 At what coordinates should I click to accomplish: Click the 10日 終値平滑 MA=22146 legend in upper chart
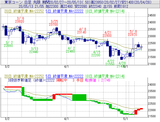pos(105,11)
